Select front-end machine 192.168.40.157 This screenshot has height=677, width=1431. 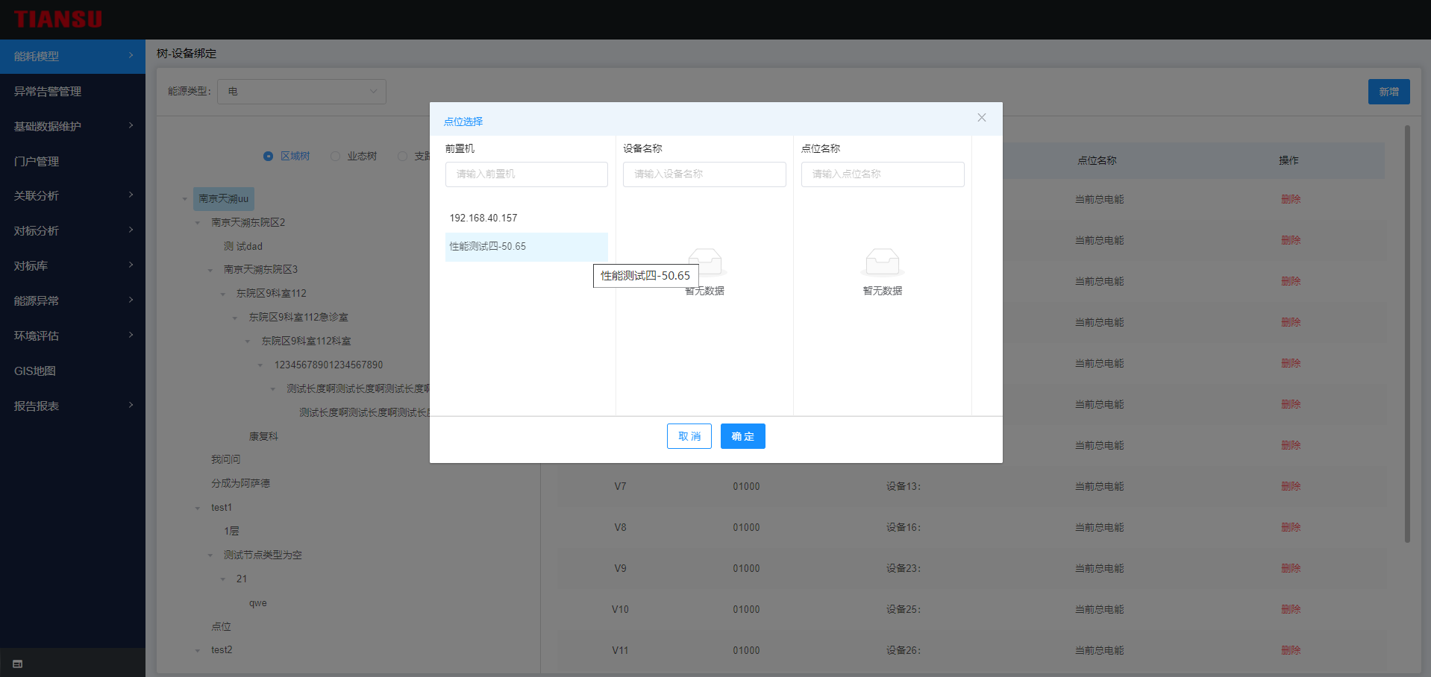(x=527, y=218)
